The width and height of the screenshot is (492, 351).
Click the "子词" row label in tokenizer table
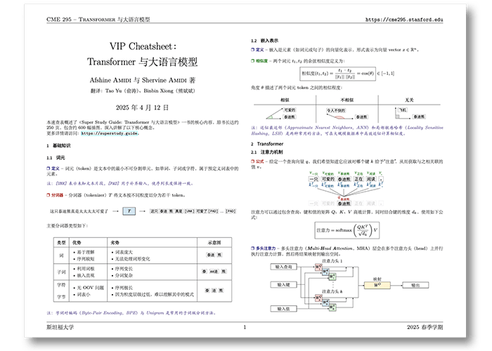coord(62,272)
